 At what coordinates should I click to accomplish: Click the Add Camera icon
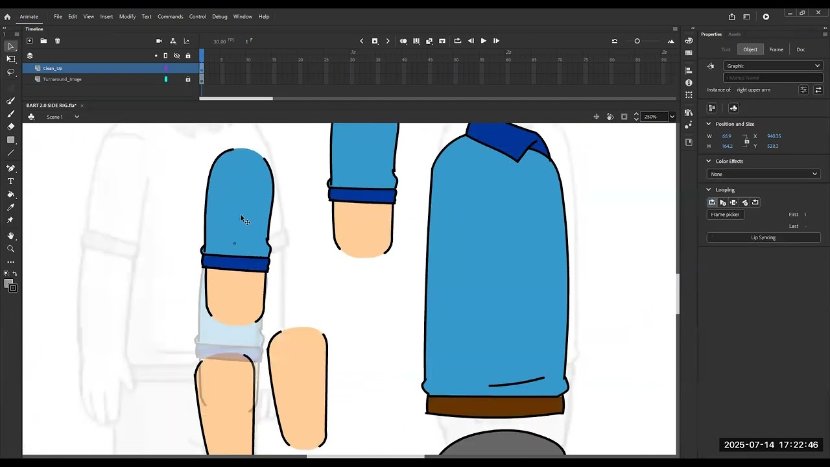click(x=159, y=41)
